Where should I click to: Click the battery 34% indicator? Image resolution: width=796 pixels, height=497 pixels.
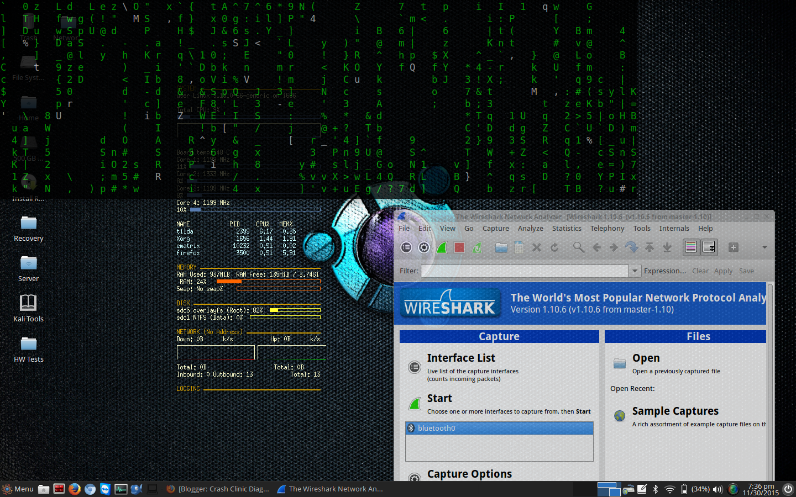tap(695, 489)
